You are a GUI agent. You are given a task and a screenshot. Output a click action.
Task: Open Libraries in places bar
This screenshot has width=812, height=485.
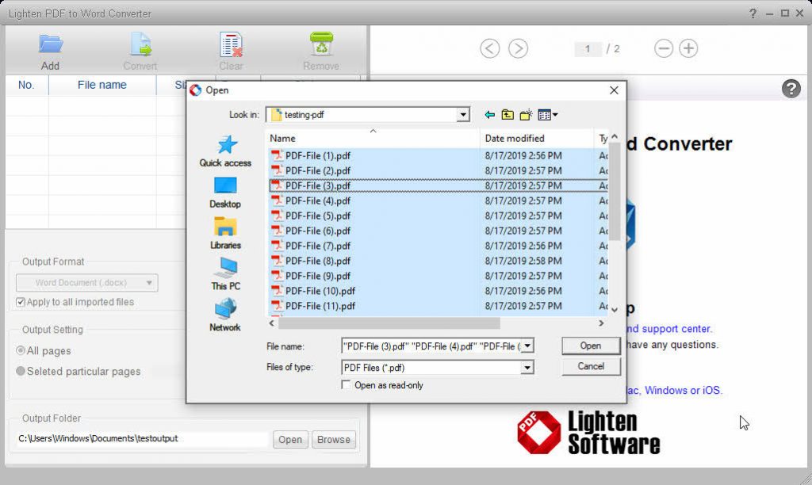click(225, 234)
